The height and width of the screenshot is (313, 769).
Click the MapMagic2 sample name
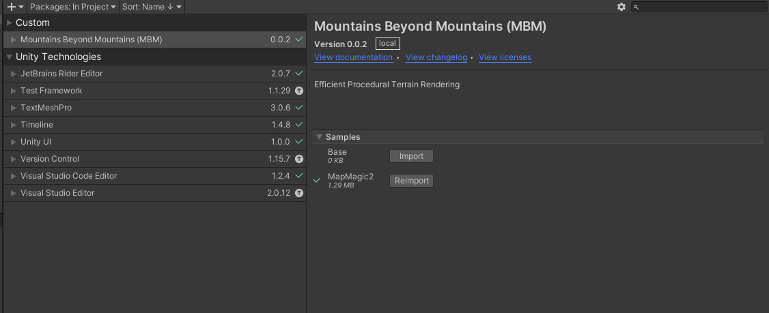[350, 177]
